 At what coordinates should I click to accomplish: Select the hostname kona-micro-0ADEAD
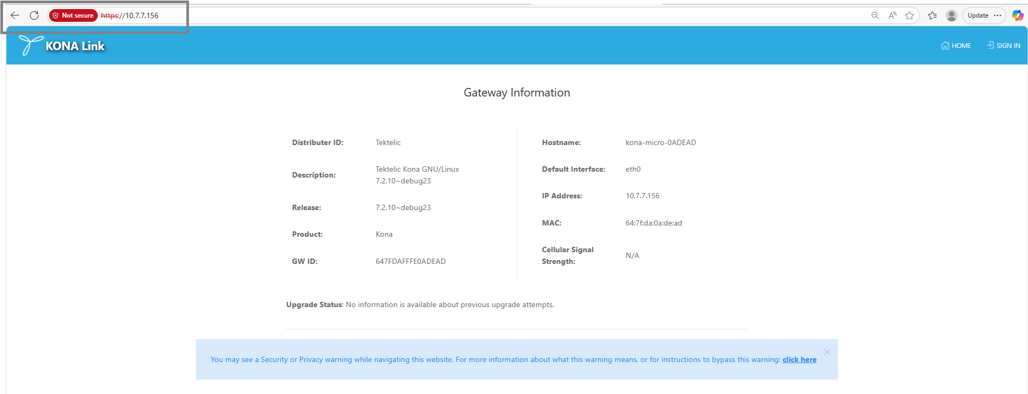661,142
